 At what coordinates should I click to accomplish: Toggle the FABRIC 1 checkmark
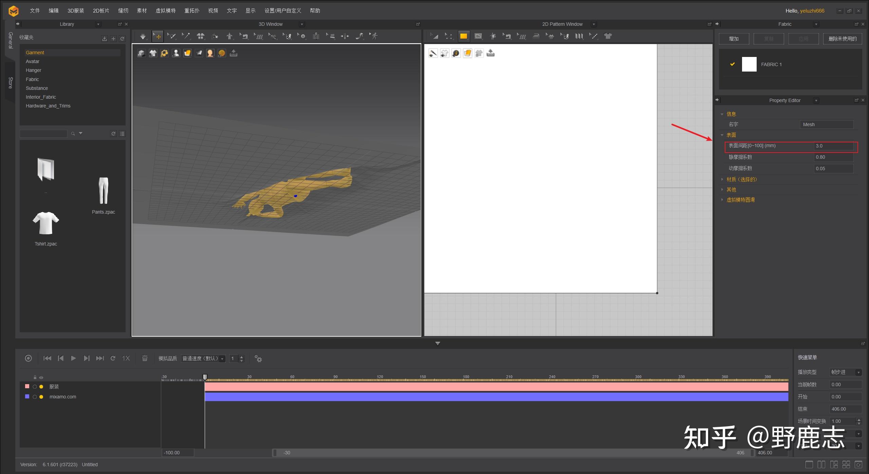coord(733,64)
